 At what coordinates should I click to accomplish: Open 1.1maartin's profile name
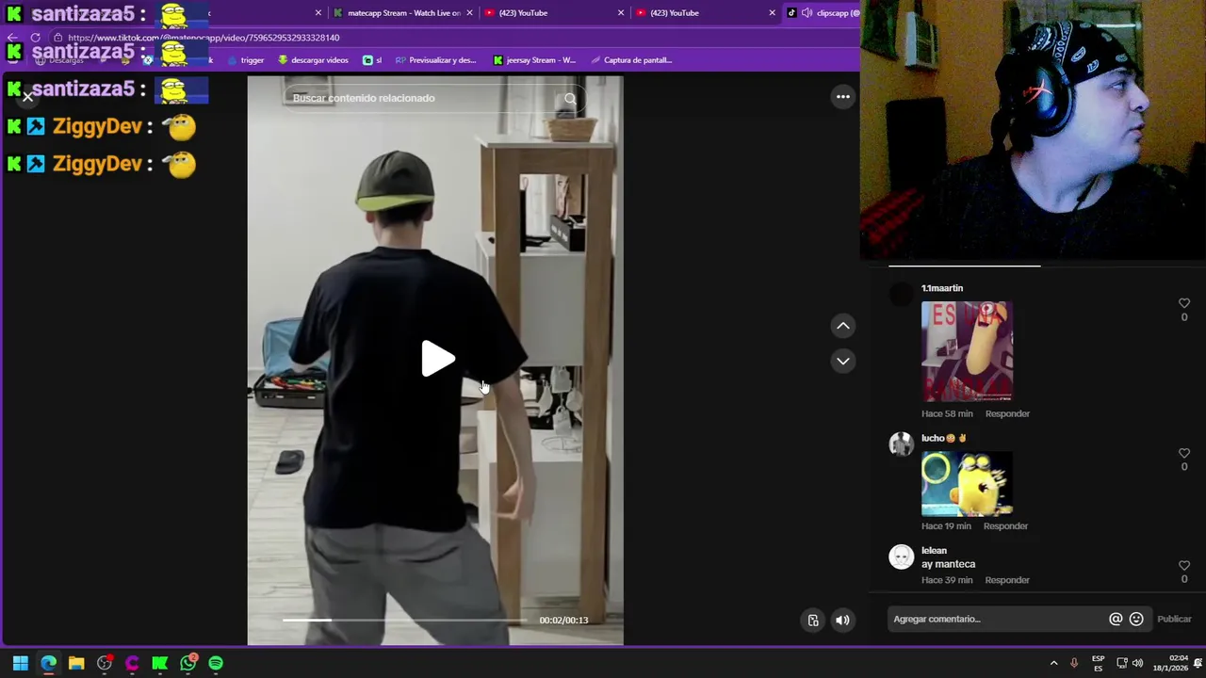click(942, 288)
